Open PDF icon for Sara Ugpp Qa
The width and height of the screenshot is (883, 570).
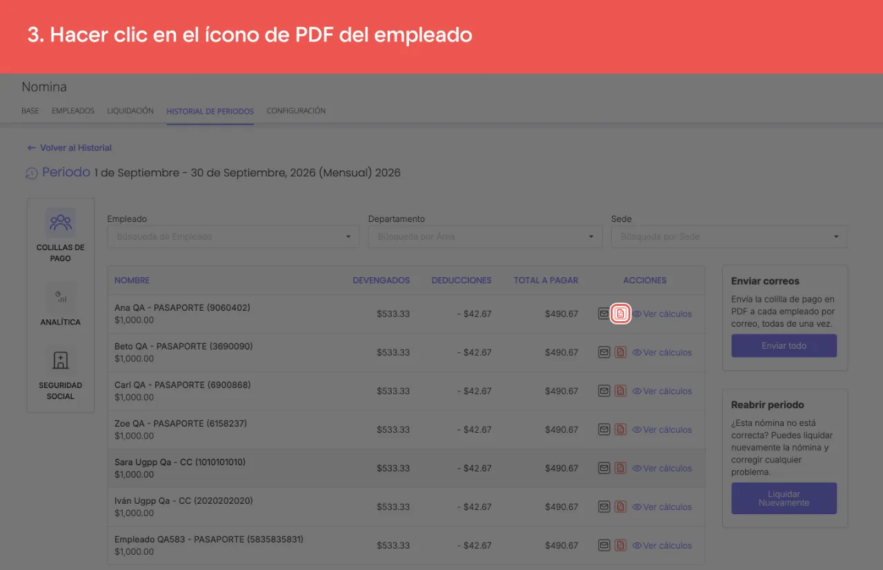click(620, 468)
